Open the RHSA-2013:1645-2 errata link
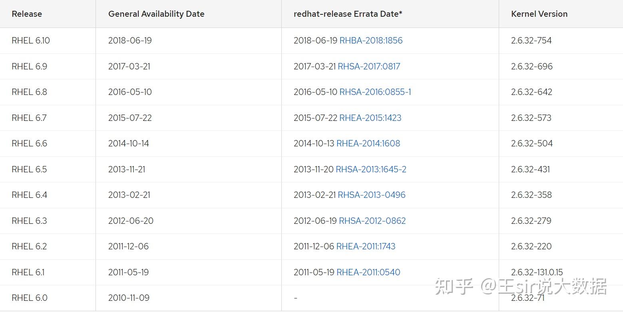 coord(371,169)
